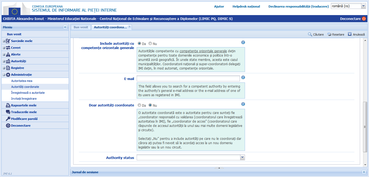Open the language selector română dropdown

tap(363, 6)
